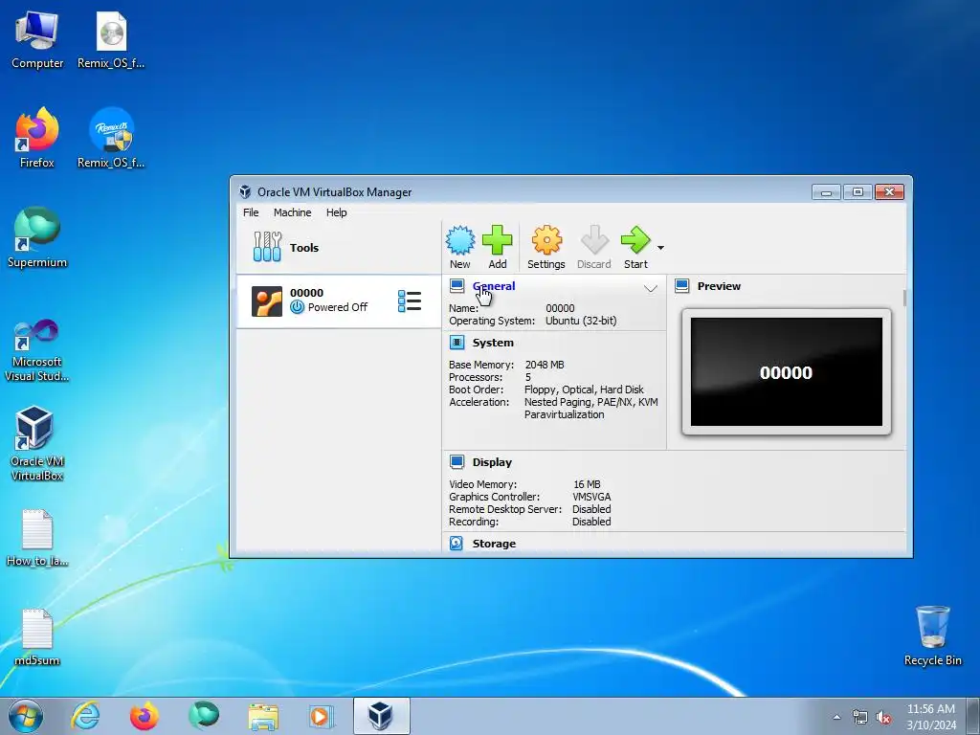Image resolution: width=980 pixels, height=735 pixels.
Task: Select the Oracle VM VirtualBox desktop shortcut
Action: click(x=37, y=444)
